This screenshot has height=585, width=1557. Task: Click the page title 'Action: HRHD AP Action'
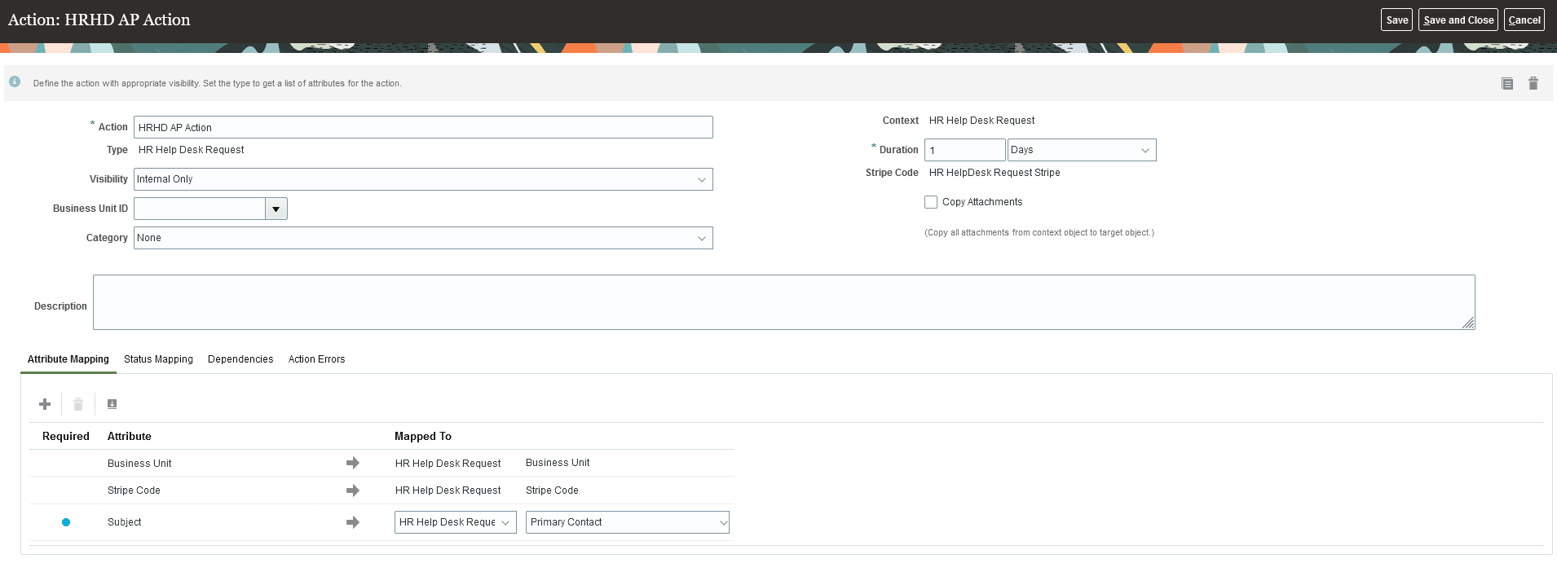pyautogui.click(x=99, y=20)
